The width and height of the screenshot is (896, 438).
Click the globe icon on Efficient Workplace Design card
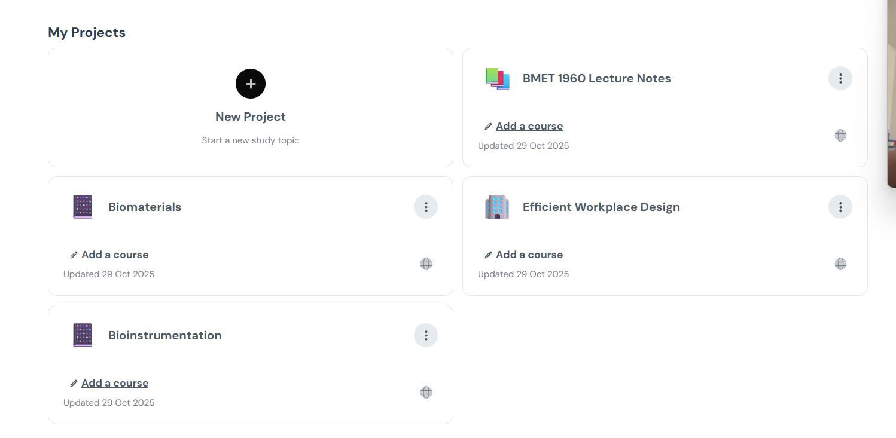pyautogui.click(x=840, y=264)
